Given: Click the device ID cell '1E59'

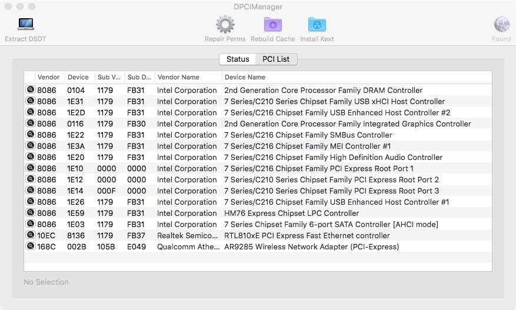Looking at the screenshot, I should [x=76, y=214].
